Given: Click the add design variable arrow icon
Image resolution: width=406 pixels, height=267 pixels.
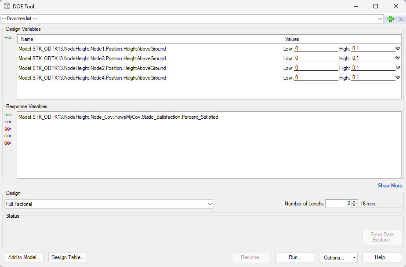Looking at the screenshot, I should pyautogui.click(x=8, y=38).
